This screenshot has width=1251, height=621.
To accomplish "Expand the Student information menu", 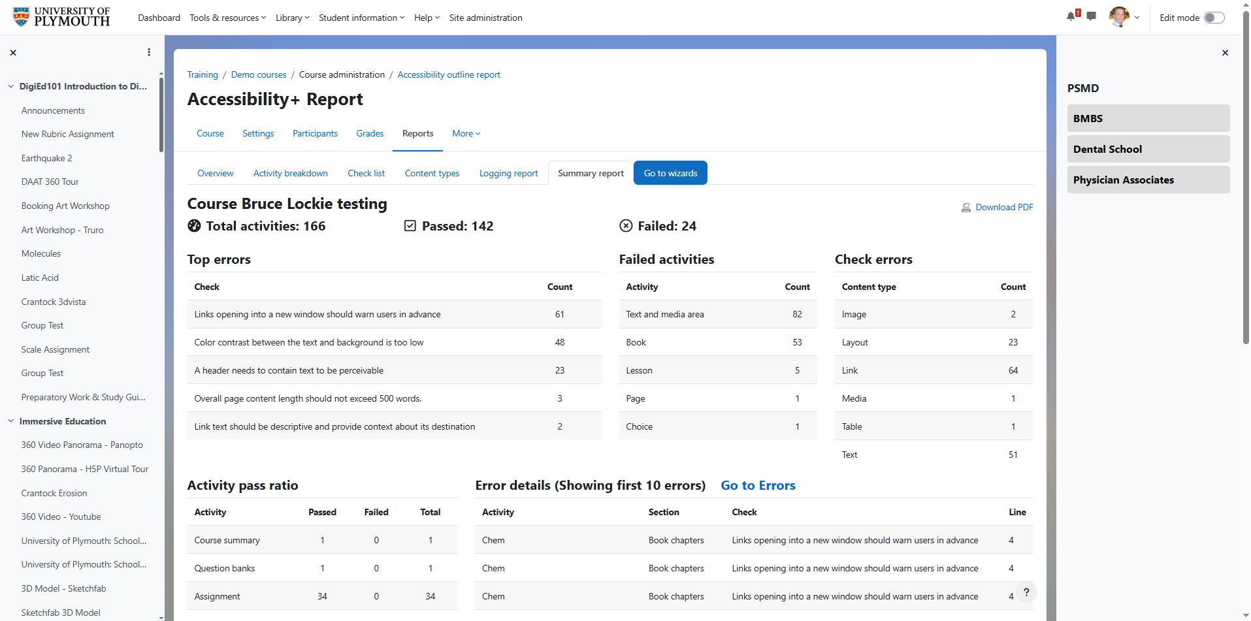I will pos(361,18).
